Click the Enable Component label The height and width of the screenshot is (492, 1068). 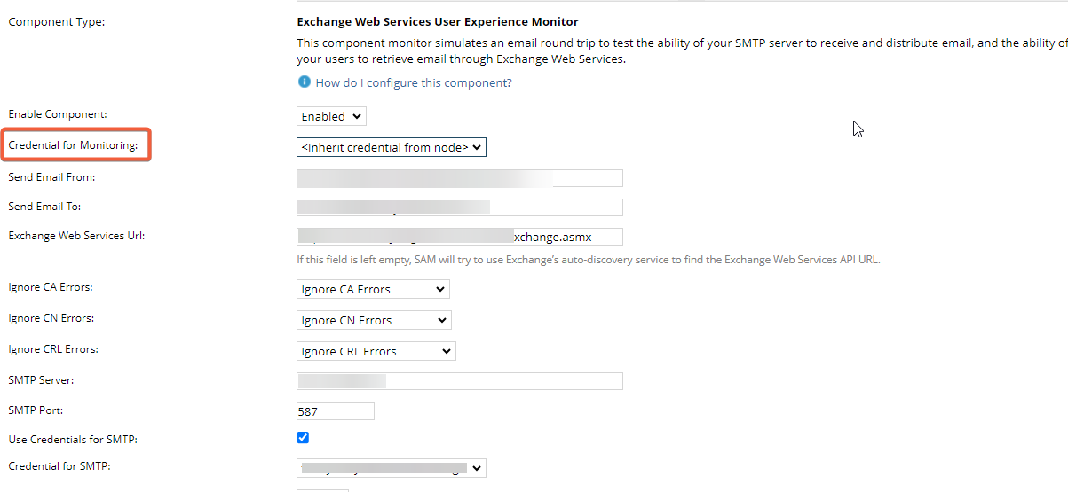pyautogui.click(x=56, y=114)
